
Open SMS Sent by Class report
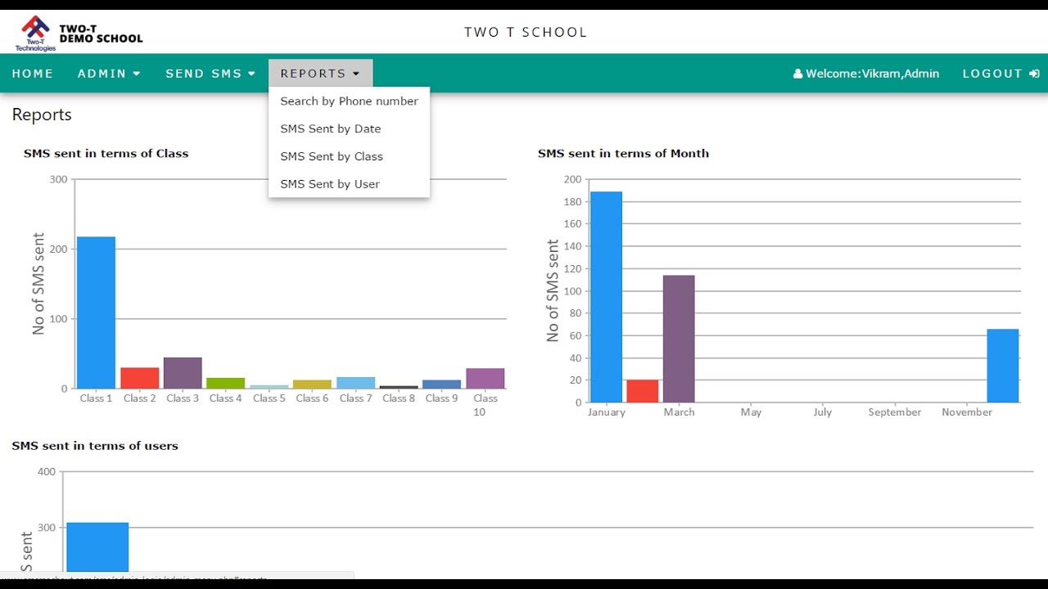(x=349, y=157)
